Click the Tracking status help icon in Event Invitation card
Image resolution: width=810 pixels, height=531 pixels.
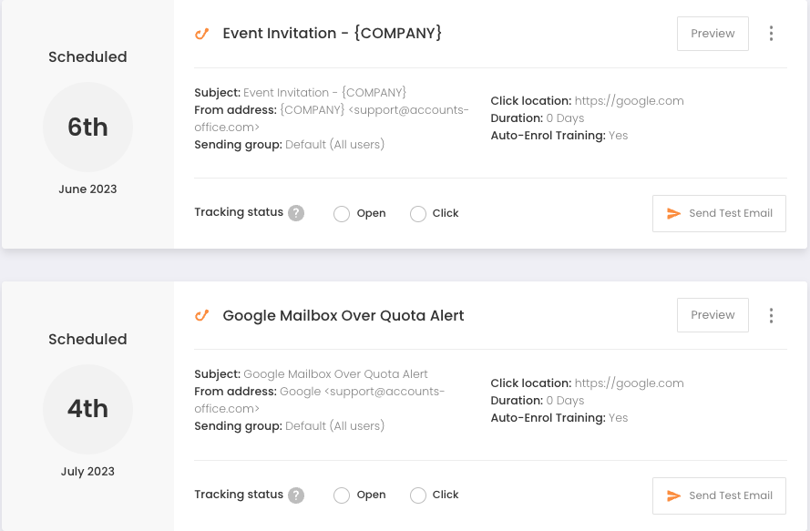coord(296,213)
